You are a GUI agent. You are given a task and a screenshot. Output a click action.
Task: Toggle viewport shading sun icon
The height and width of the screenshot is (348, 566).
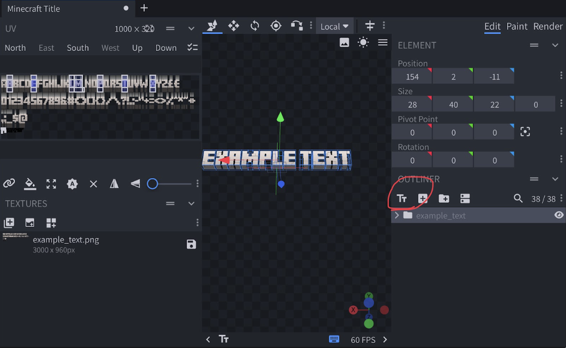click(363, 42)
